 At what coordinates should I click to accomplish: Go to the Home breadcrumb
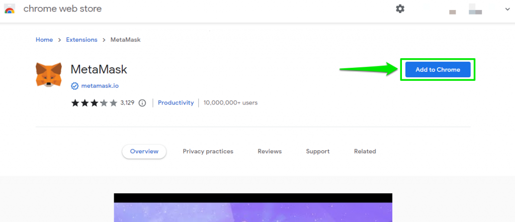[x=44, y=40]
